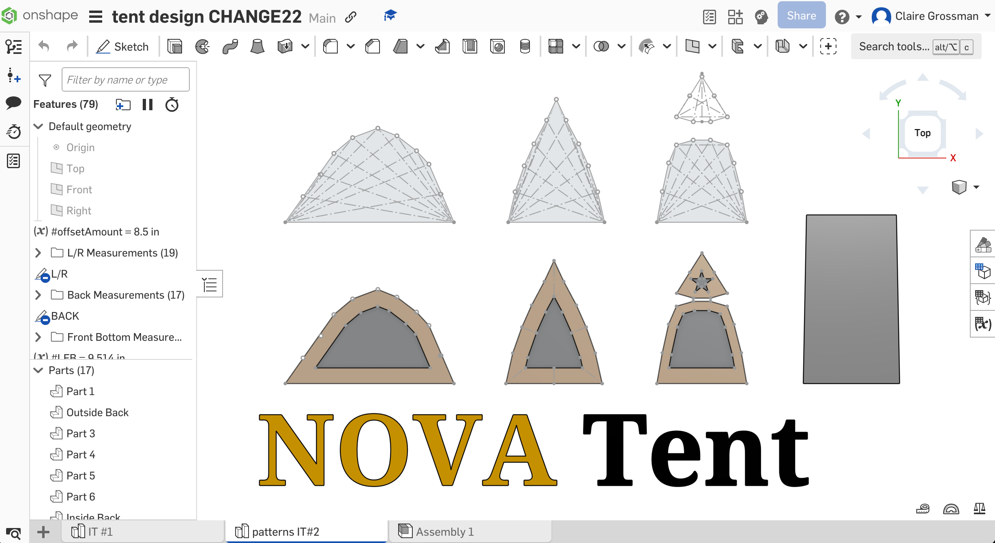Select the Shell tool icon
995x543 pixels.
pyautogui.click(x=470, y=47)
